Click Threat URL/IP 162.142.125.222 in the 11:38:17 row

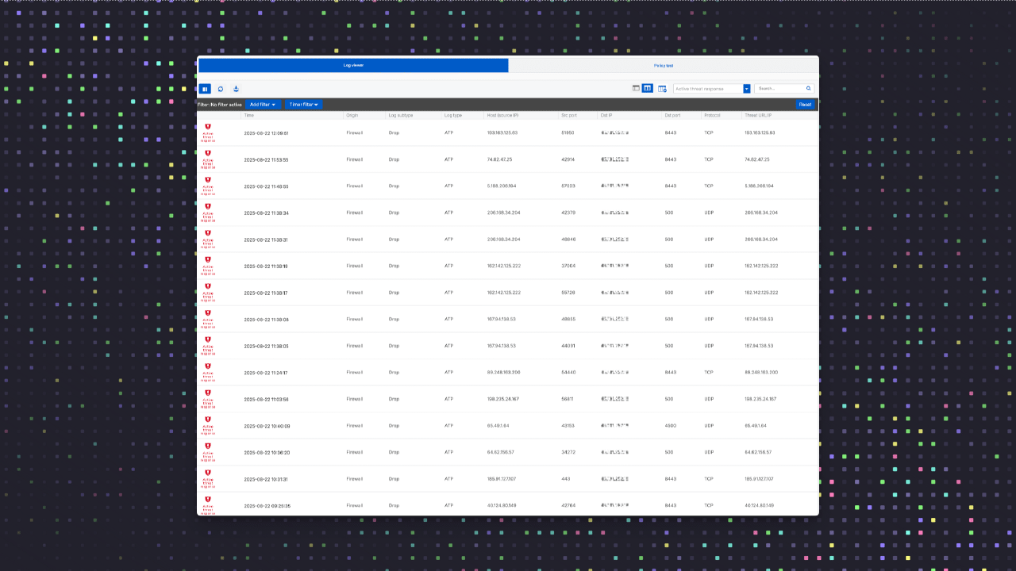click(761, 293)
